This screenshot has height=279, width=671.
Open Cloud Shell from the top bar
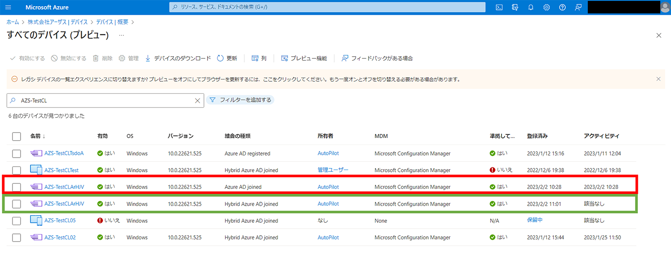click(499, 8)
